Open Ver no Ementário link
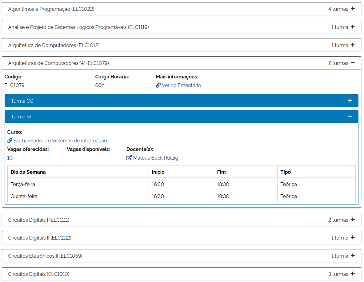The image size is (364, 282). point(181,85)
